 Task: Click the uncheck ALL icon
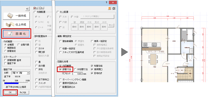[x=42, y=8]
